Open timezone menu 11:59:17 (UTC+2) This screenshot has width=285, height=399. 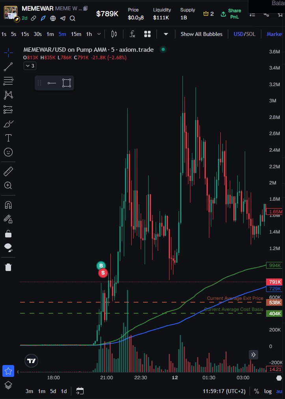click(224, 391)
